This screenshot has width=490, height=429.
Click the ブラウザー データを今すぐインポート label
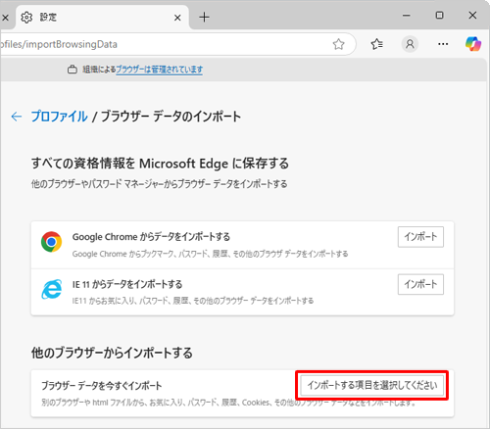(x=101, y=386)
